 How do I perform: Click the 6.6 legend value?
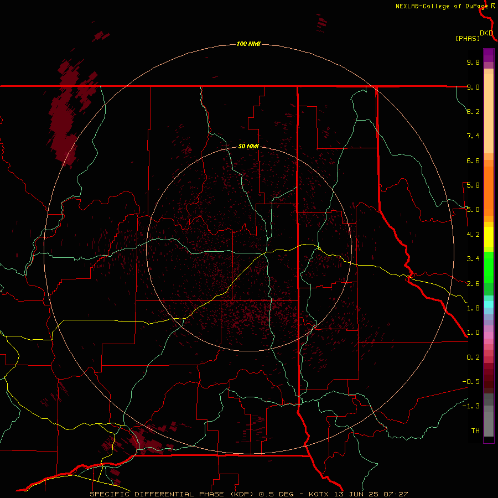click(x=473, y=160)
